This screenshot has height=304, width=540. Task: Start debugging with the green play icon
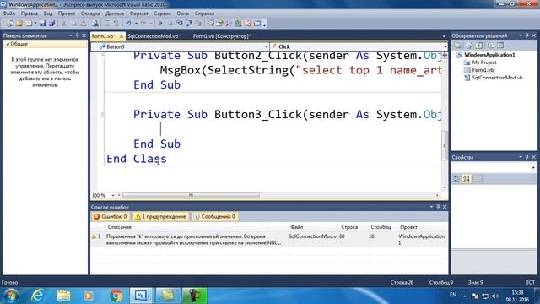click(160, 24)
